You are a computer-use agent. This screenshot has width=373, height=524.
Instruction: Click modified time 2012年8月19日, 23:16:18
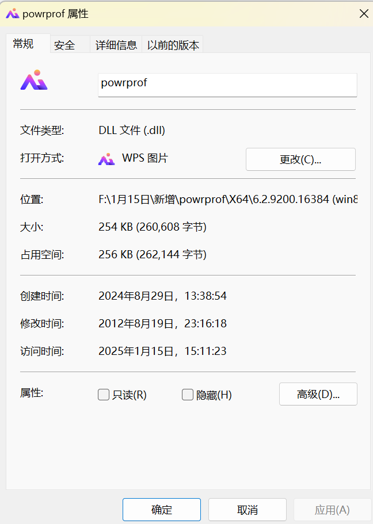pyautogui.click(x=162, y=323)
